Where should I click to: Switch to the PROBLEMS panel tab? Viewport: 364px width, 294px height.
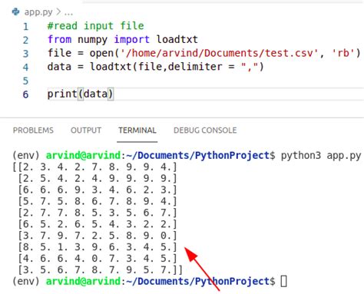pos(33,130)
